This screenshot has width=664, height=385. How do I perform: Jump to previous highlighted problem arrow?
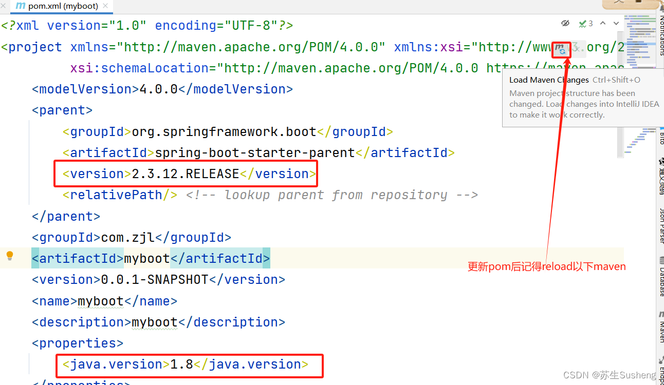(x=603, y=23)
